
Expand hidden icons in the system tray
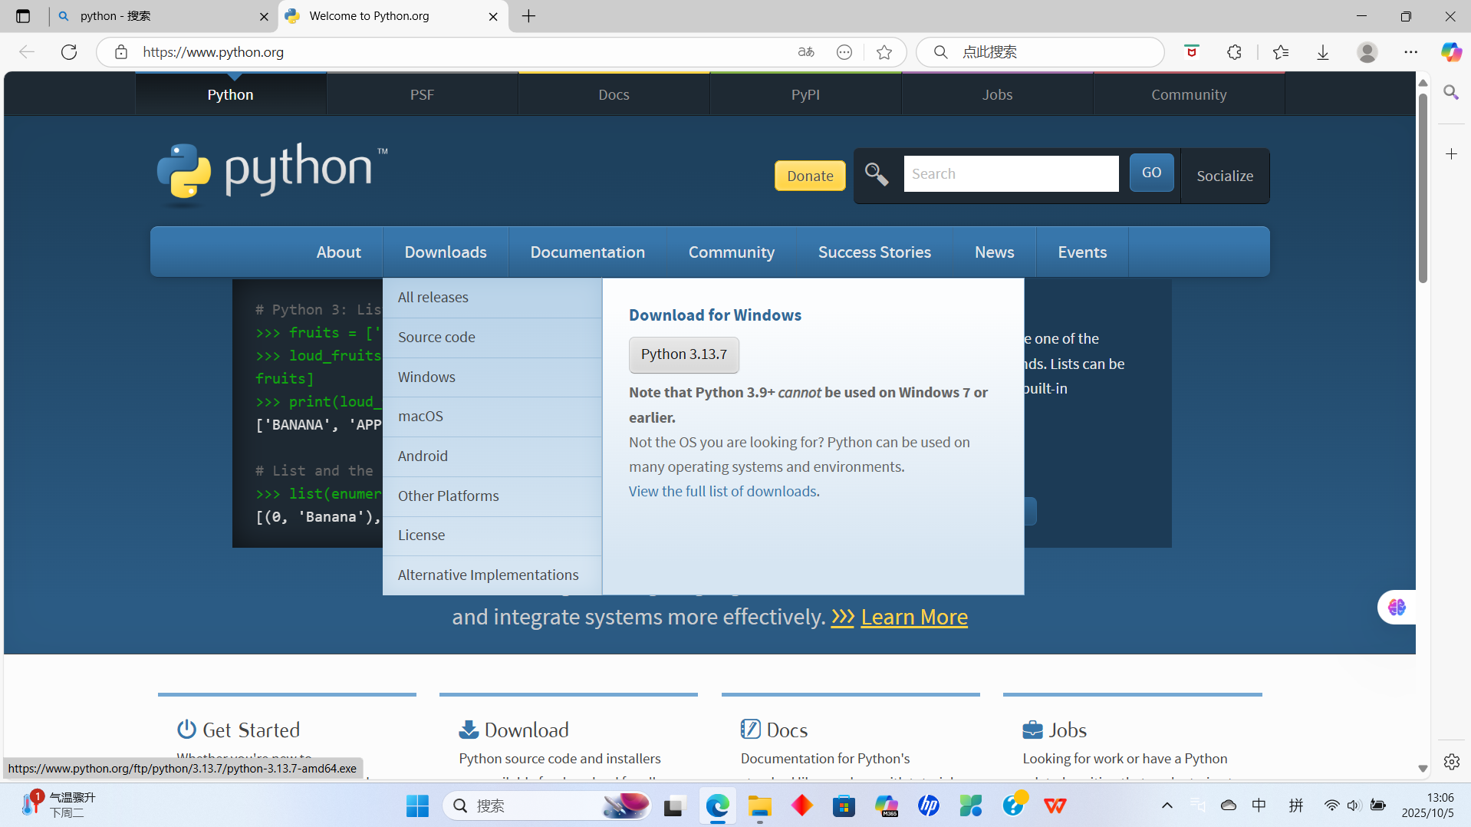1167,806
